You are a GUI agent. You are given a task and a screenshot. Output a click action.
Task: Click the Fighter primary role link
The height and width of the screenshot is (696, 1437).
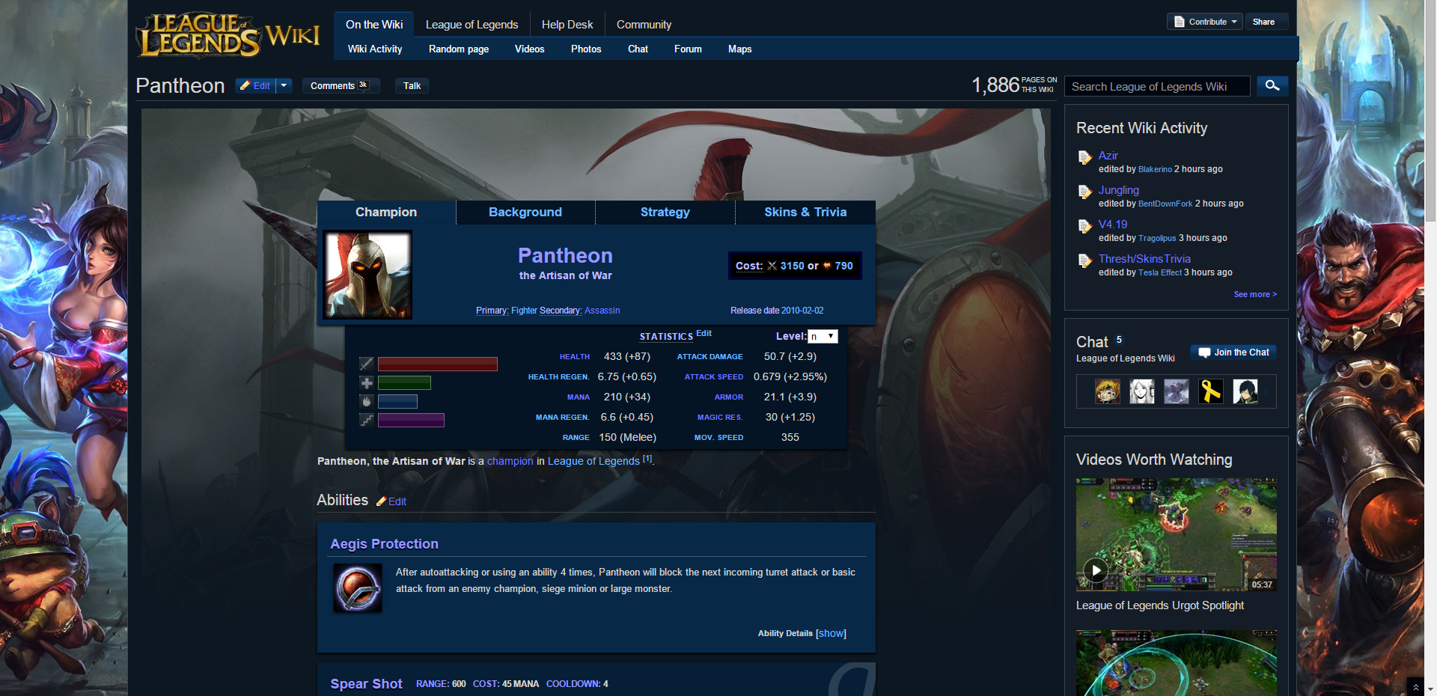[x=524, y=311]
